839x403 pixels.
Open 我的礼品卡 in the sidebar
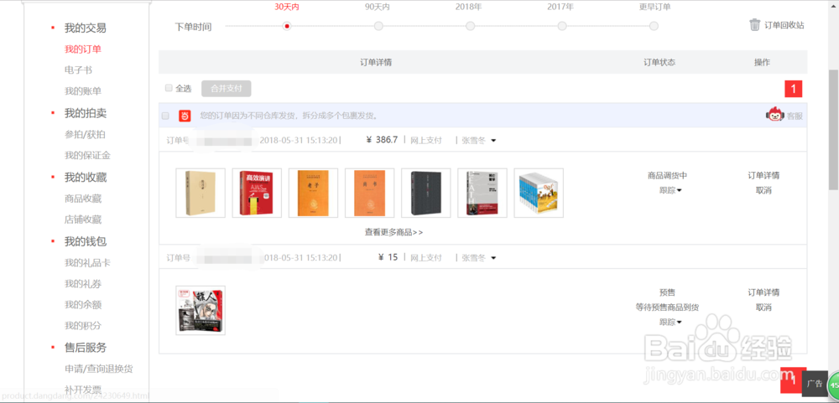point(87,263)
